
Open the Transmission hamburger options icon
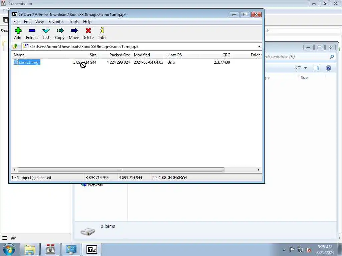click(x=5, y=238)
